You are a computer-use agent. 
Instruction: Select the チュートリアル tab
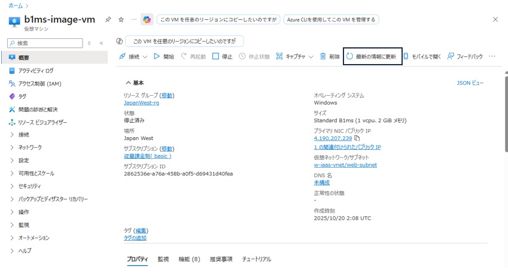coord(256,259)
